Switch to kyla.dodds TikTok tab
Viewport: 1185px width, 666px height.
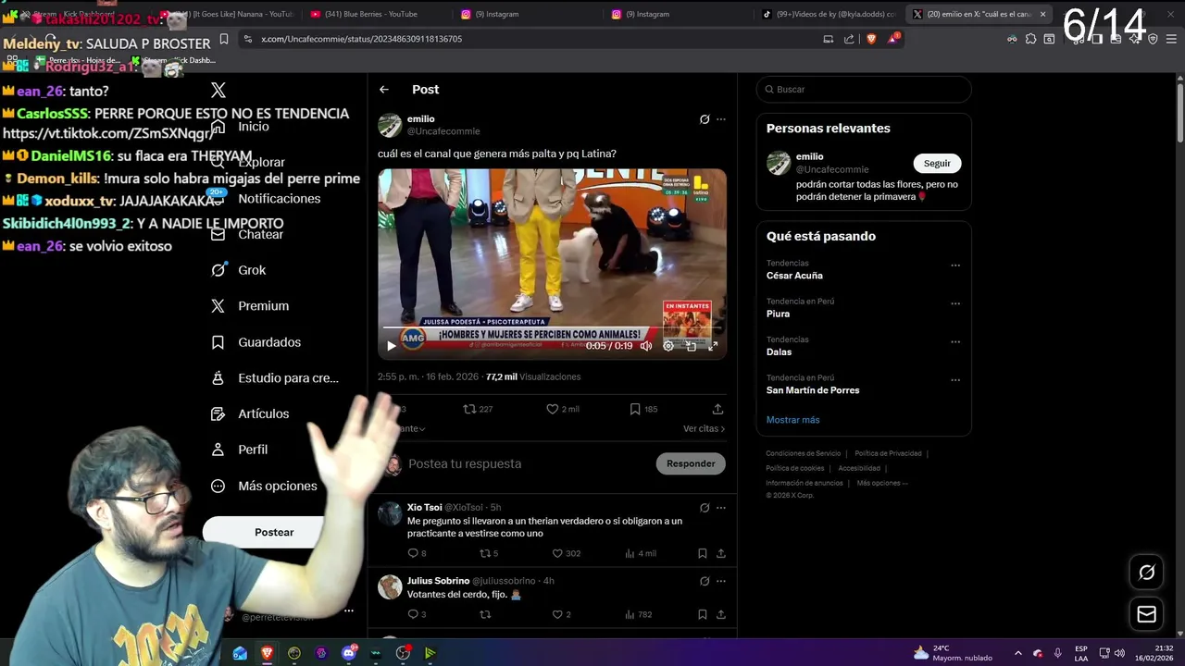coord(829,14)
